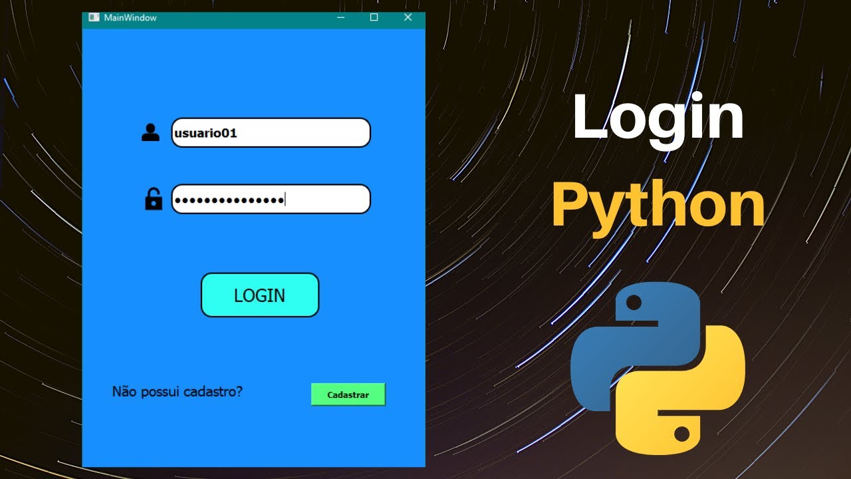Maximize the MainWindow window
The width and height of the screenshot is (851, 479).
coord(374,17)
